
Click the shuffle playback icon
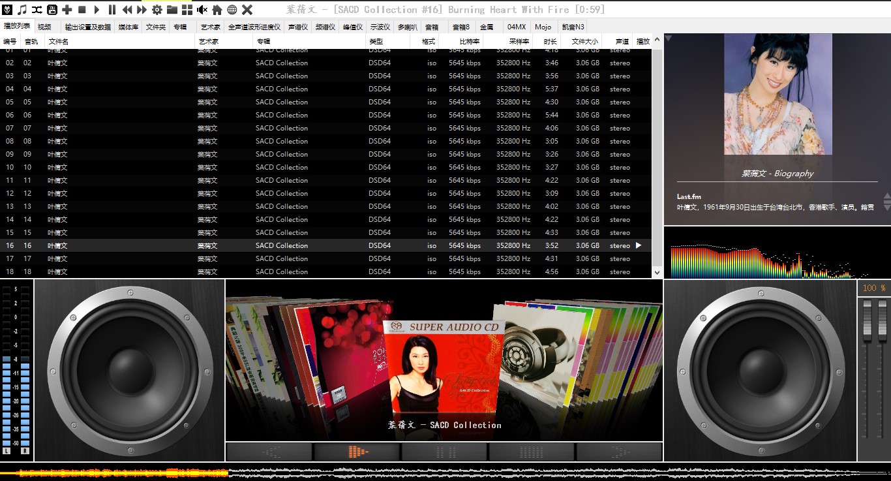37,9
